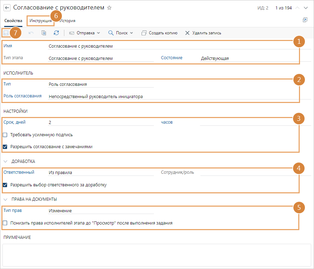Switch to the 'История' tab
The image size is (314, 269).
67,21
